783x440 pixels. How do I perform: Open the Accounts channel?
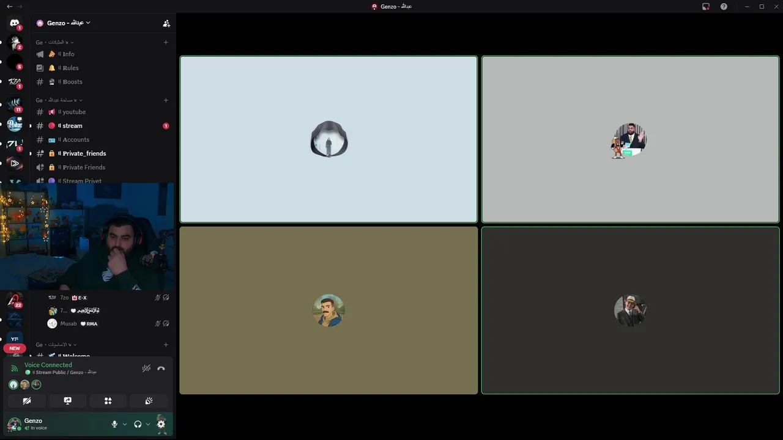click(102, 139)
